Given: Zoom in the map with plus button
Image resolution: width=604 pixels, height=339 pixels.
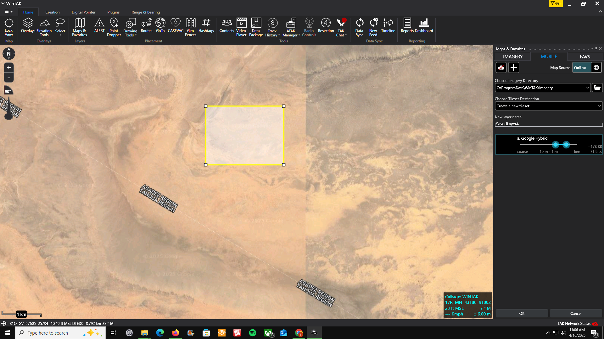Looking at the screenshot, I should pos(9,67).
